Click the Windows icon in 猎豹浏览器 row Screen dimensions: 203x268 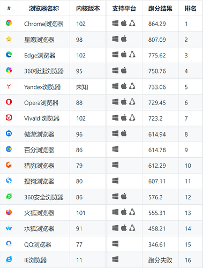click(115, 165)
